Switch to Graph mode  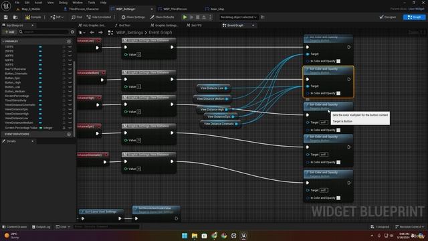[414, 17]
